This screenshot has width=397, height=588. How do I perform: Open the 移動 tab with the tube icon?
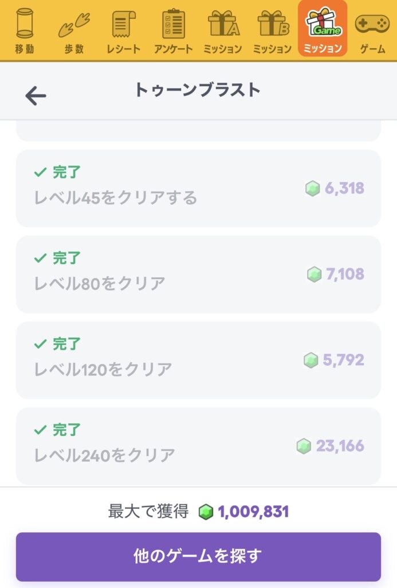tap(25, 31)
